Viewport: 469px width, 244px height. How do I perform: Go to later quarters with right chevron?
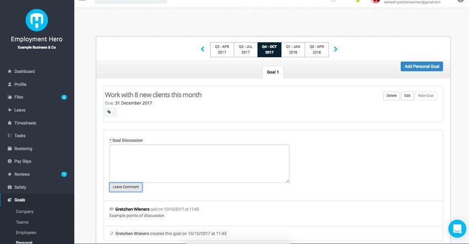(x=335, y=49)
